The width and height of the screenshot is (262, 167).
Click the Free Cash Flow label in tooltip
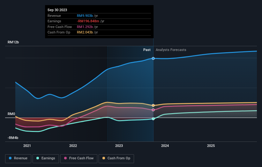(x=60, y=27)
